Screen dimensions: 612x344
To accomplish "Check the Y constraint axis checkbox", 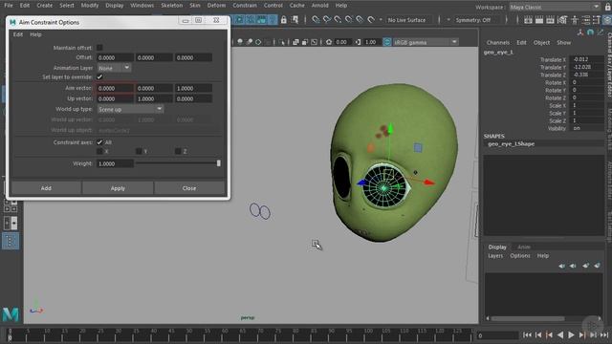I will (x=139, y=151).
